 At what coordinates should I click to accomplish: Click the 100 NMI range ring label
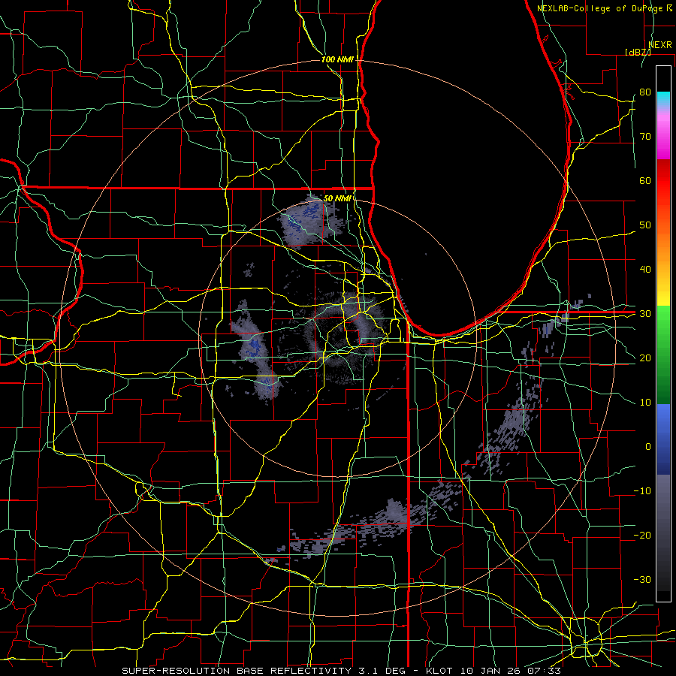[337, 59]
